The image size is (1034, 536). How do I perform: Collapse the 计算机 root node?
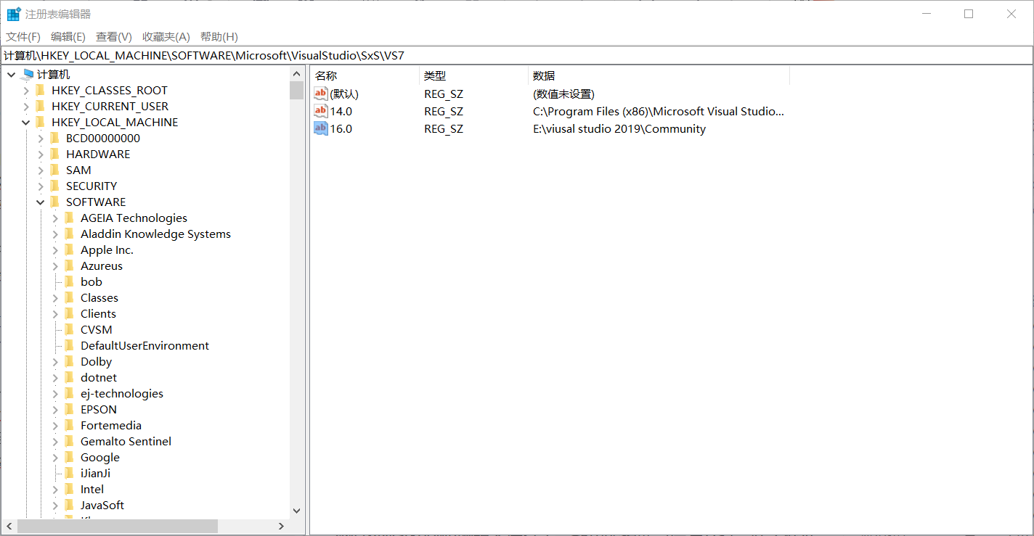pos(12,75)
